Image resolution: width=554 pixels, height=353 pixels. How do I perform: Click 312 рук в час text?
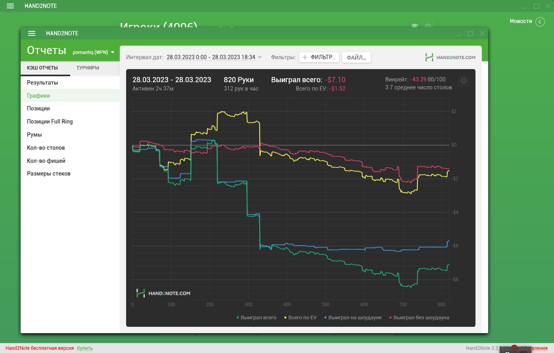(241, 89)
